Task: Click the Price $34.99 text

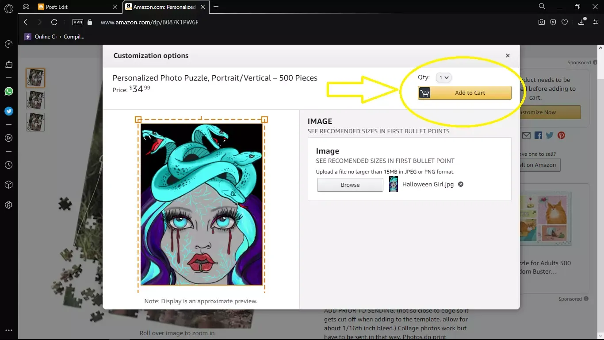Action: (x=131, y=89)
